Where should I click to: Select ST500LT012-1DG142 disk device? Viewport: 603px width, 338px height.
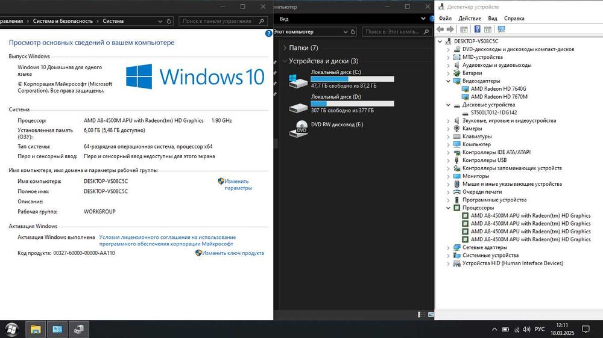click(x=494, y=113)
